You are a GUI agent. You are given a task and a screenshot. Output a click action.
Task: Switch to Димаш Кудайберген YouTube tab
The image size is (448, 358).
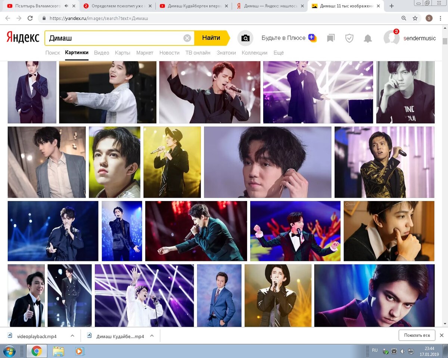tap(195, 6)
